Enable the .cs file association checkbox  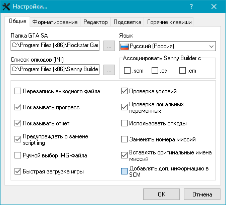[155, 71]
